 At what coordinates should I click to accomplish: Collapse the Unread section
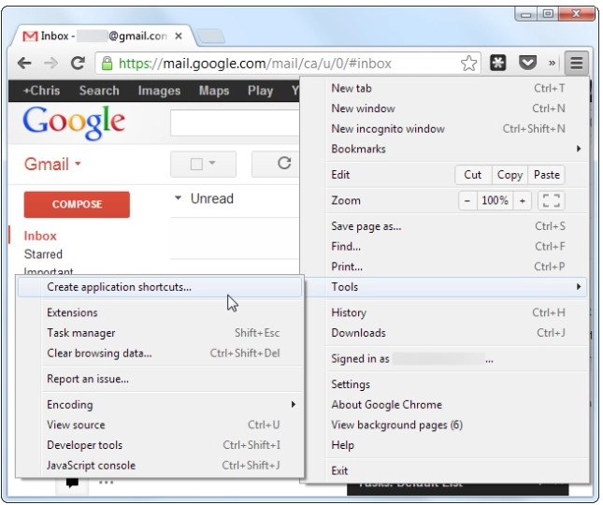click(178, 198)
